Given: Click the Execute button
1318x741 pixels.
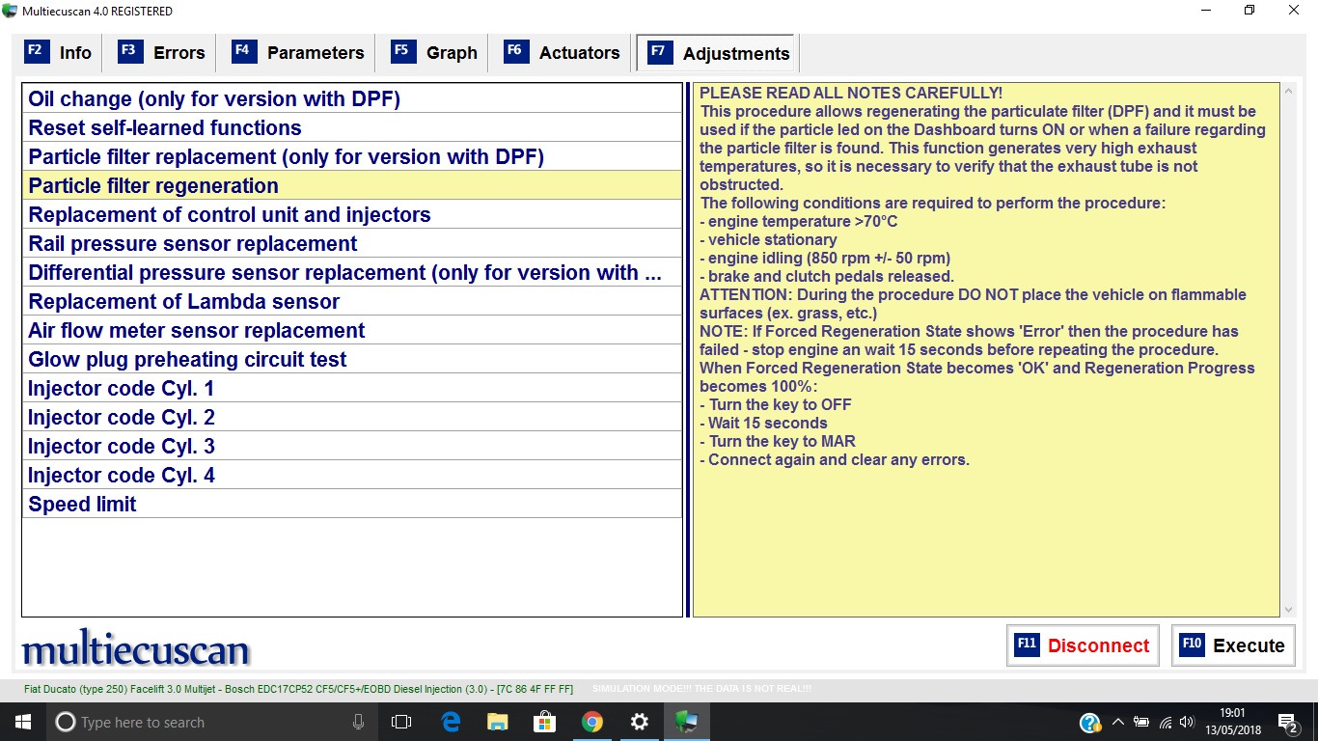Looking at the screenshot, I should click(1233, 645).
